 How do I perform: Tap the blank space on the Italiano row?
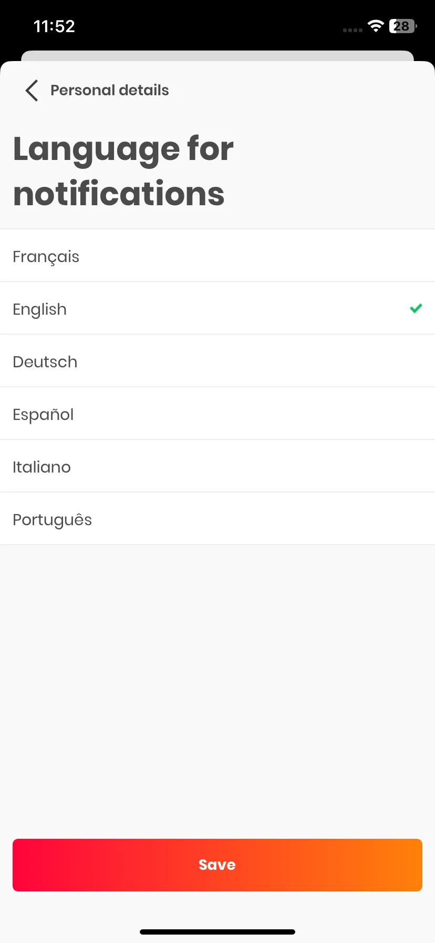(x=252, y=466)
